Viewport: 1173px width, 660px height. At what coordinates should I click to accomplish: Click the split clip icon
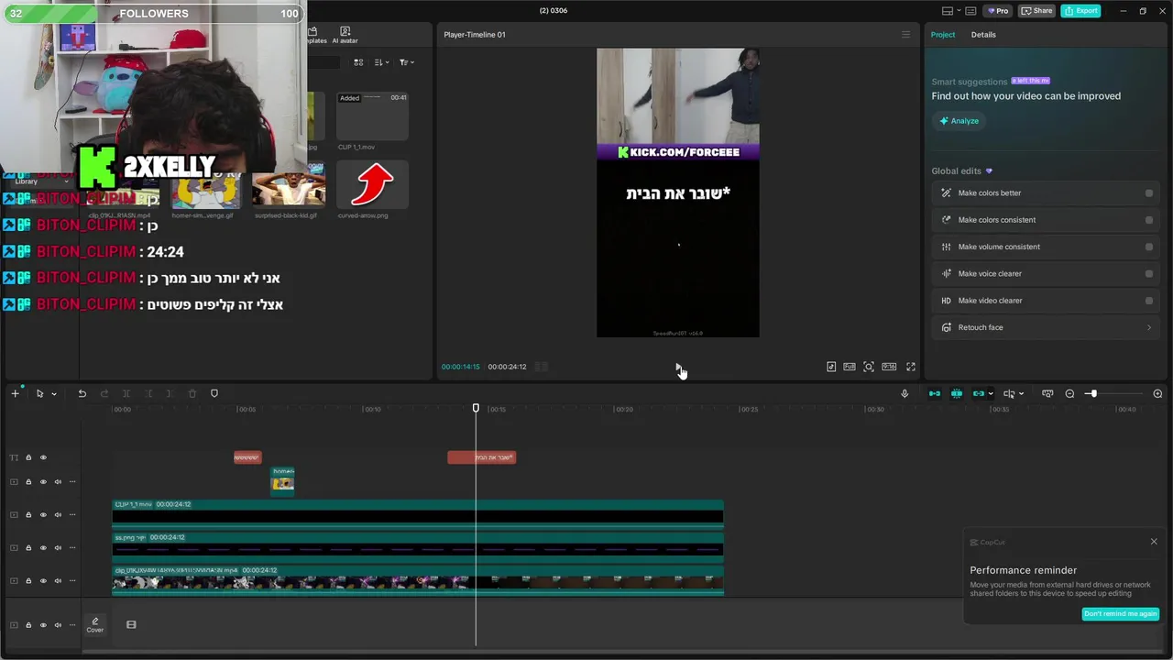click(x=126, y=393)
